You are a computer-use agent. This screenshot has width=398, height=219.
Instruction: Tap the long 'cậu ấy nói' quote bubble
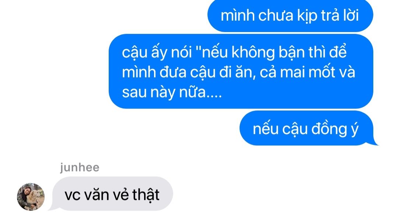[241, 72]
